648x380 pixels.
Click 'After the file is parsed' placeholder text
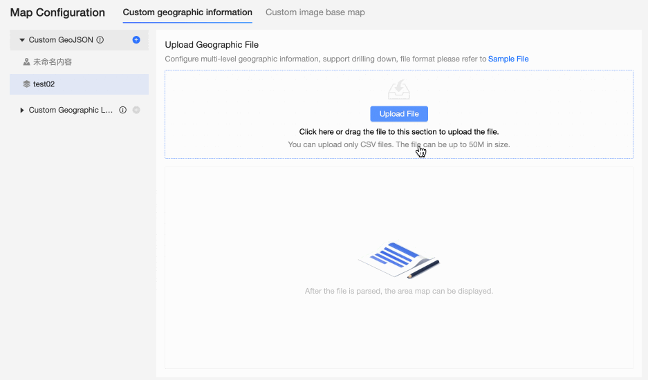click(x=399, y=291)
